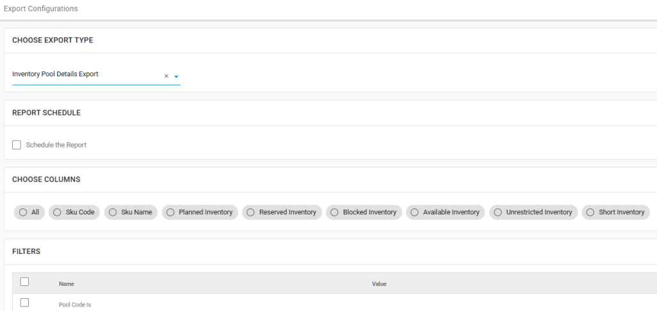Click the Name column header in Filters
The height and width of the screenshot is (311, 657).
point(66,284)
